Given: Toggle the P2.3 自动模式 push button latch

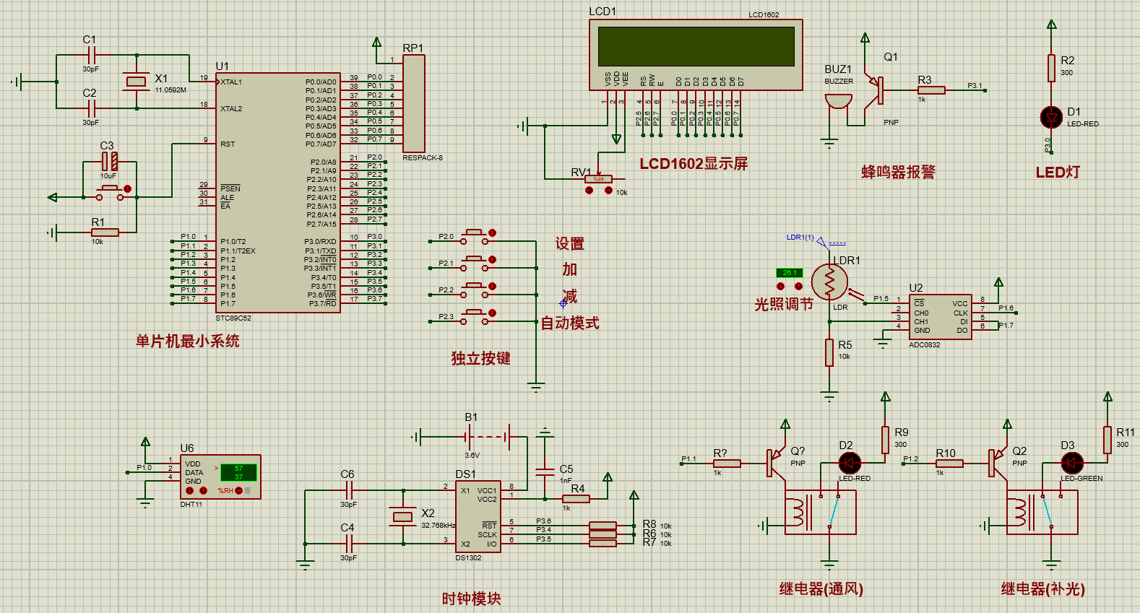Looking at the screenshot, I should pyautogui.click(x=492, y=313).
